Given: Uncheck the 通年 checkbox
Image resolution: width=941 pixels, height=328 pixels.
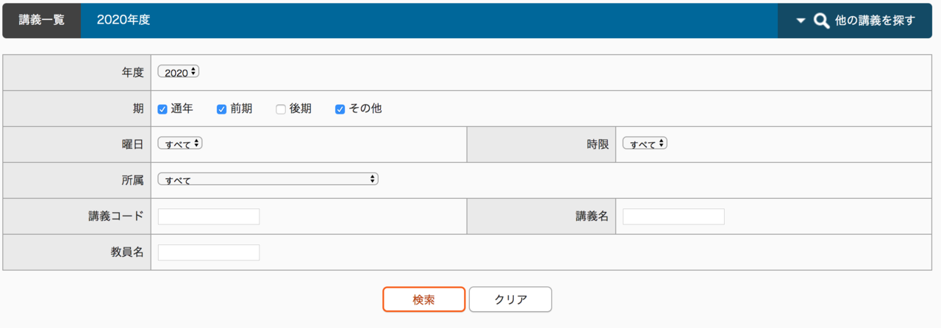Looking at the screenshot, I should coord(162,109).
